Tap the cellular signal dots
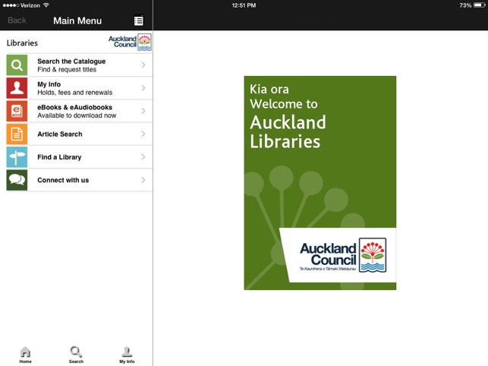The height and width of the screenshot is (366, 488). pos(11,5)
